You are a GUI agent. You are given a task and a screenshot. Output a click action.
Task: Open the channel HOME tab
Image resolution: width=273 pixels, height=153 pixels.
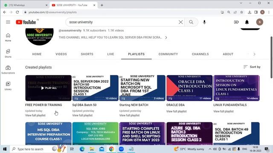click(x=37, y=54)
